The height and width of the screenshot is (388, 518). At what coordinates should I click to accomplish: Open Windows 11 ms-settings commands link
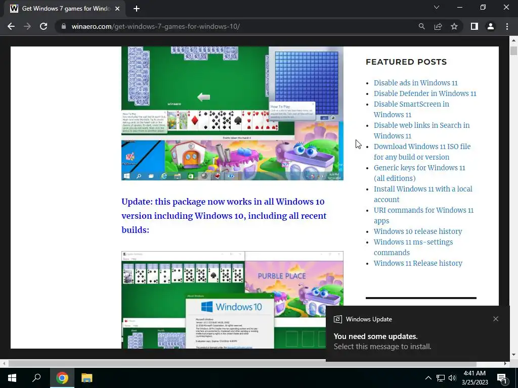413,247
